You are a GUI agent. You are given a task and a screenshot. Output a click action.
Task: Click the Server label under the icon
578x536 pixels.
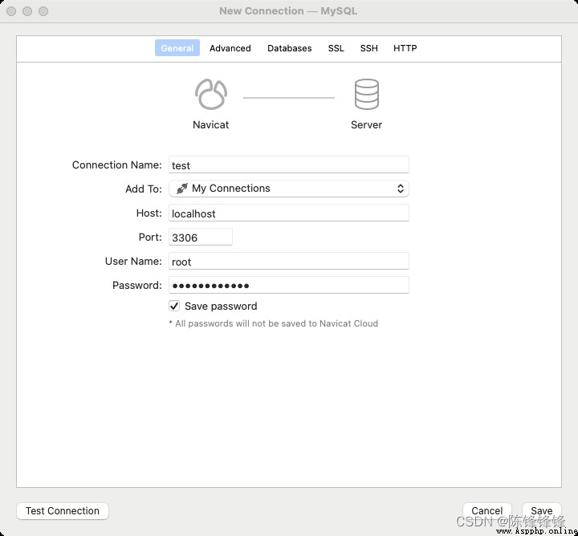(x=366, y=125)
